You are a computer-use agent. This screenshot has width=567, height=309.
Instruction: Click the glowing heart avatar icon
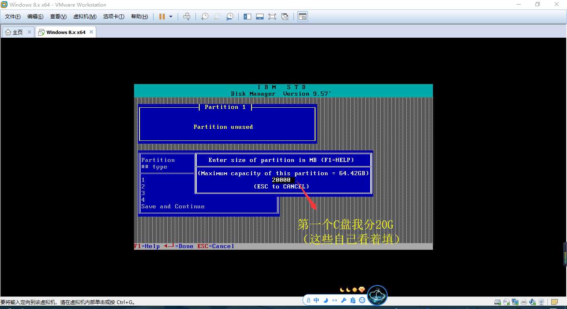[377, 295]
